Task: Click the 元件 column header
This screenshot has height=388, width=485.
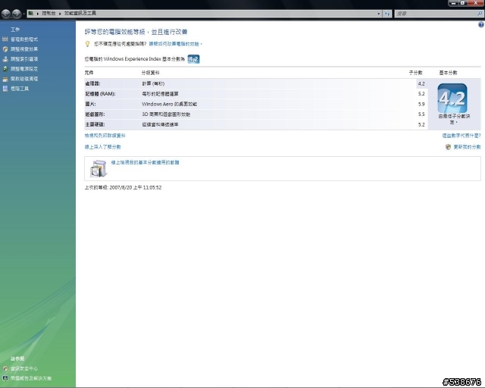Action: tap(89, 73)
